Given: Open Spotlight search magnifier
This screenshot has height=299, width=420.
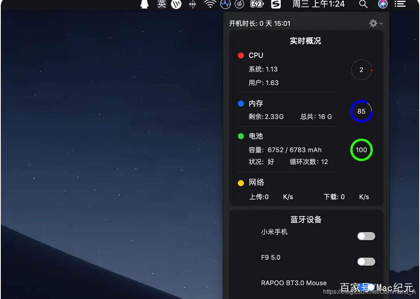Looking at the screenshot, I should [x=363, y=4].
